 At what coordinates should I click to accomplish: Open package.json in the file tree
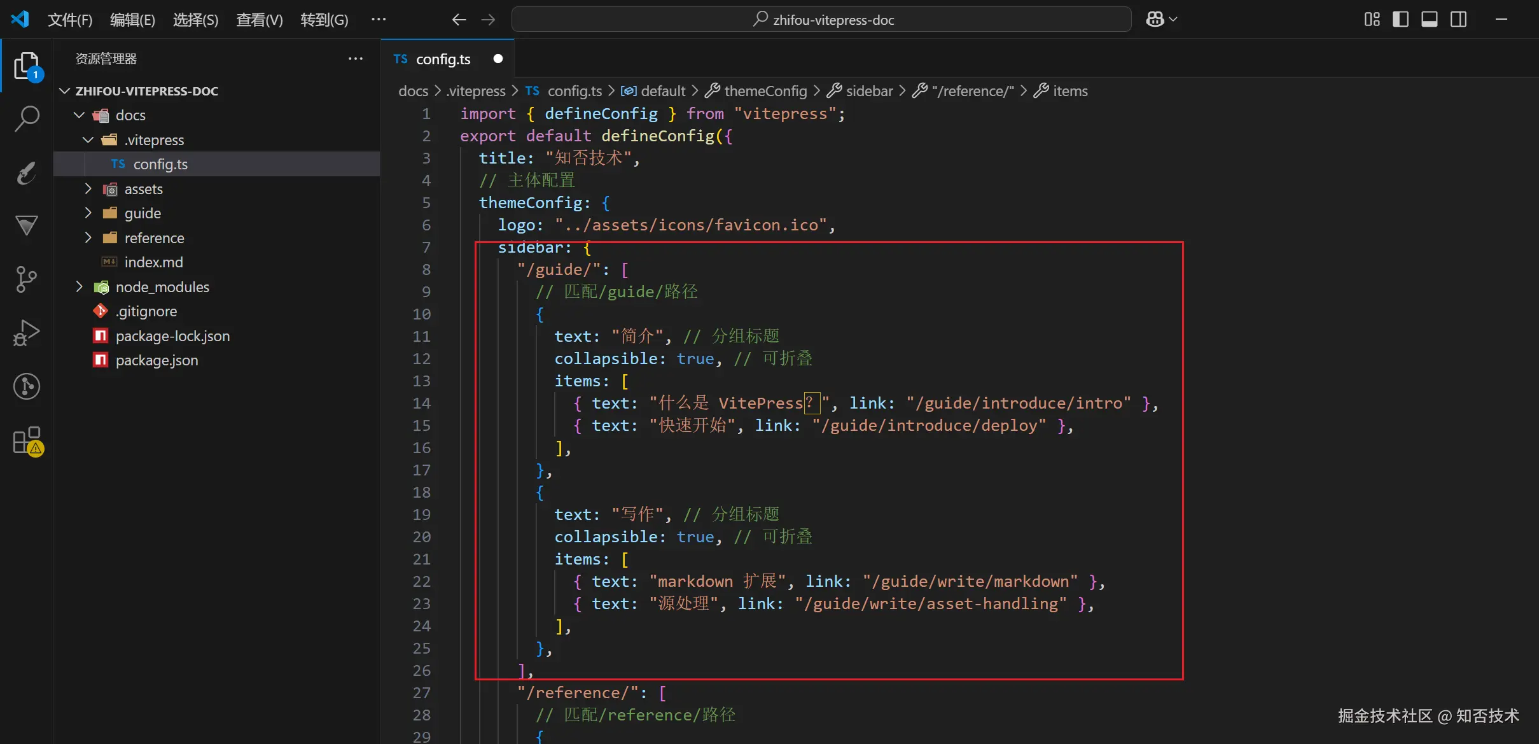(x=157, y=360)
